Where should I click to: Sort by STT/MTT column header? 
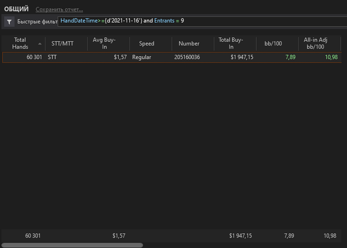(62, 44)
